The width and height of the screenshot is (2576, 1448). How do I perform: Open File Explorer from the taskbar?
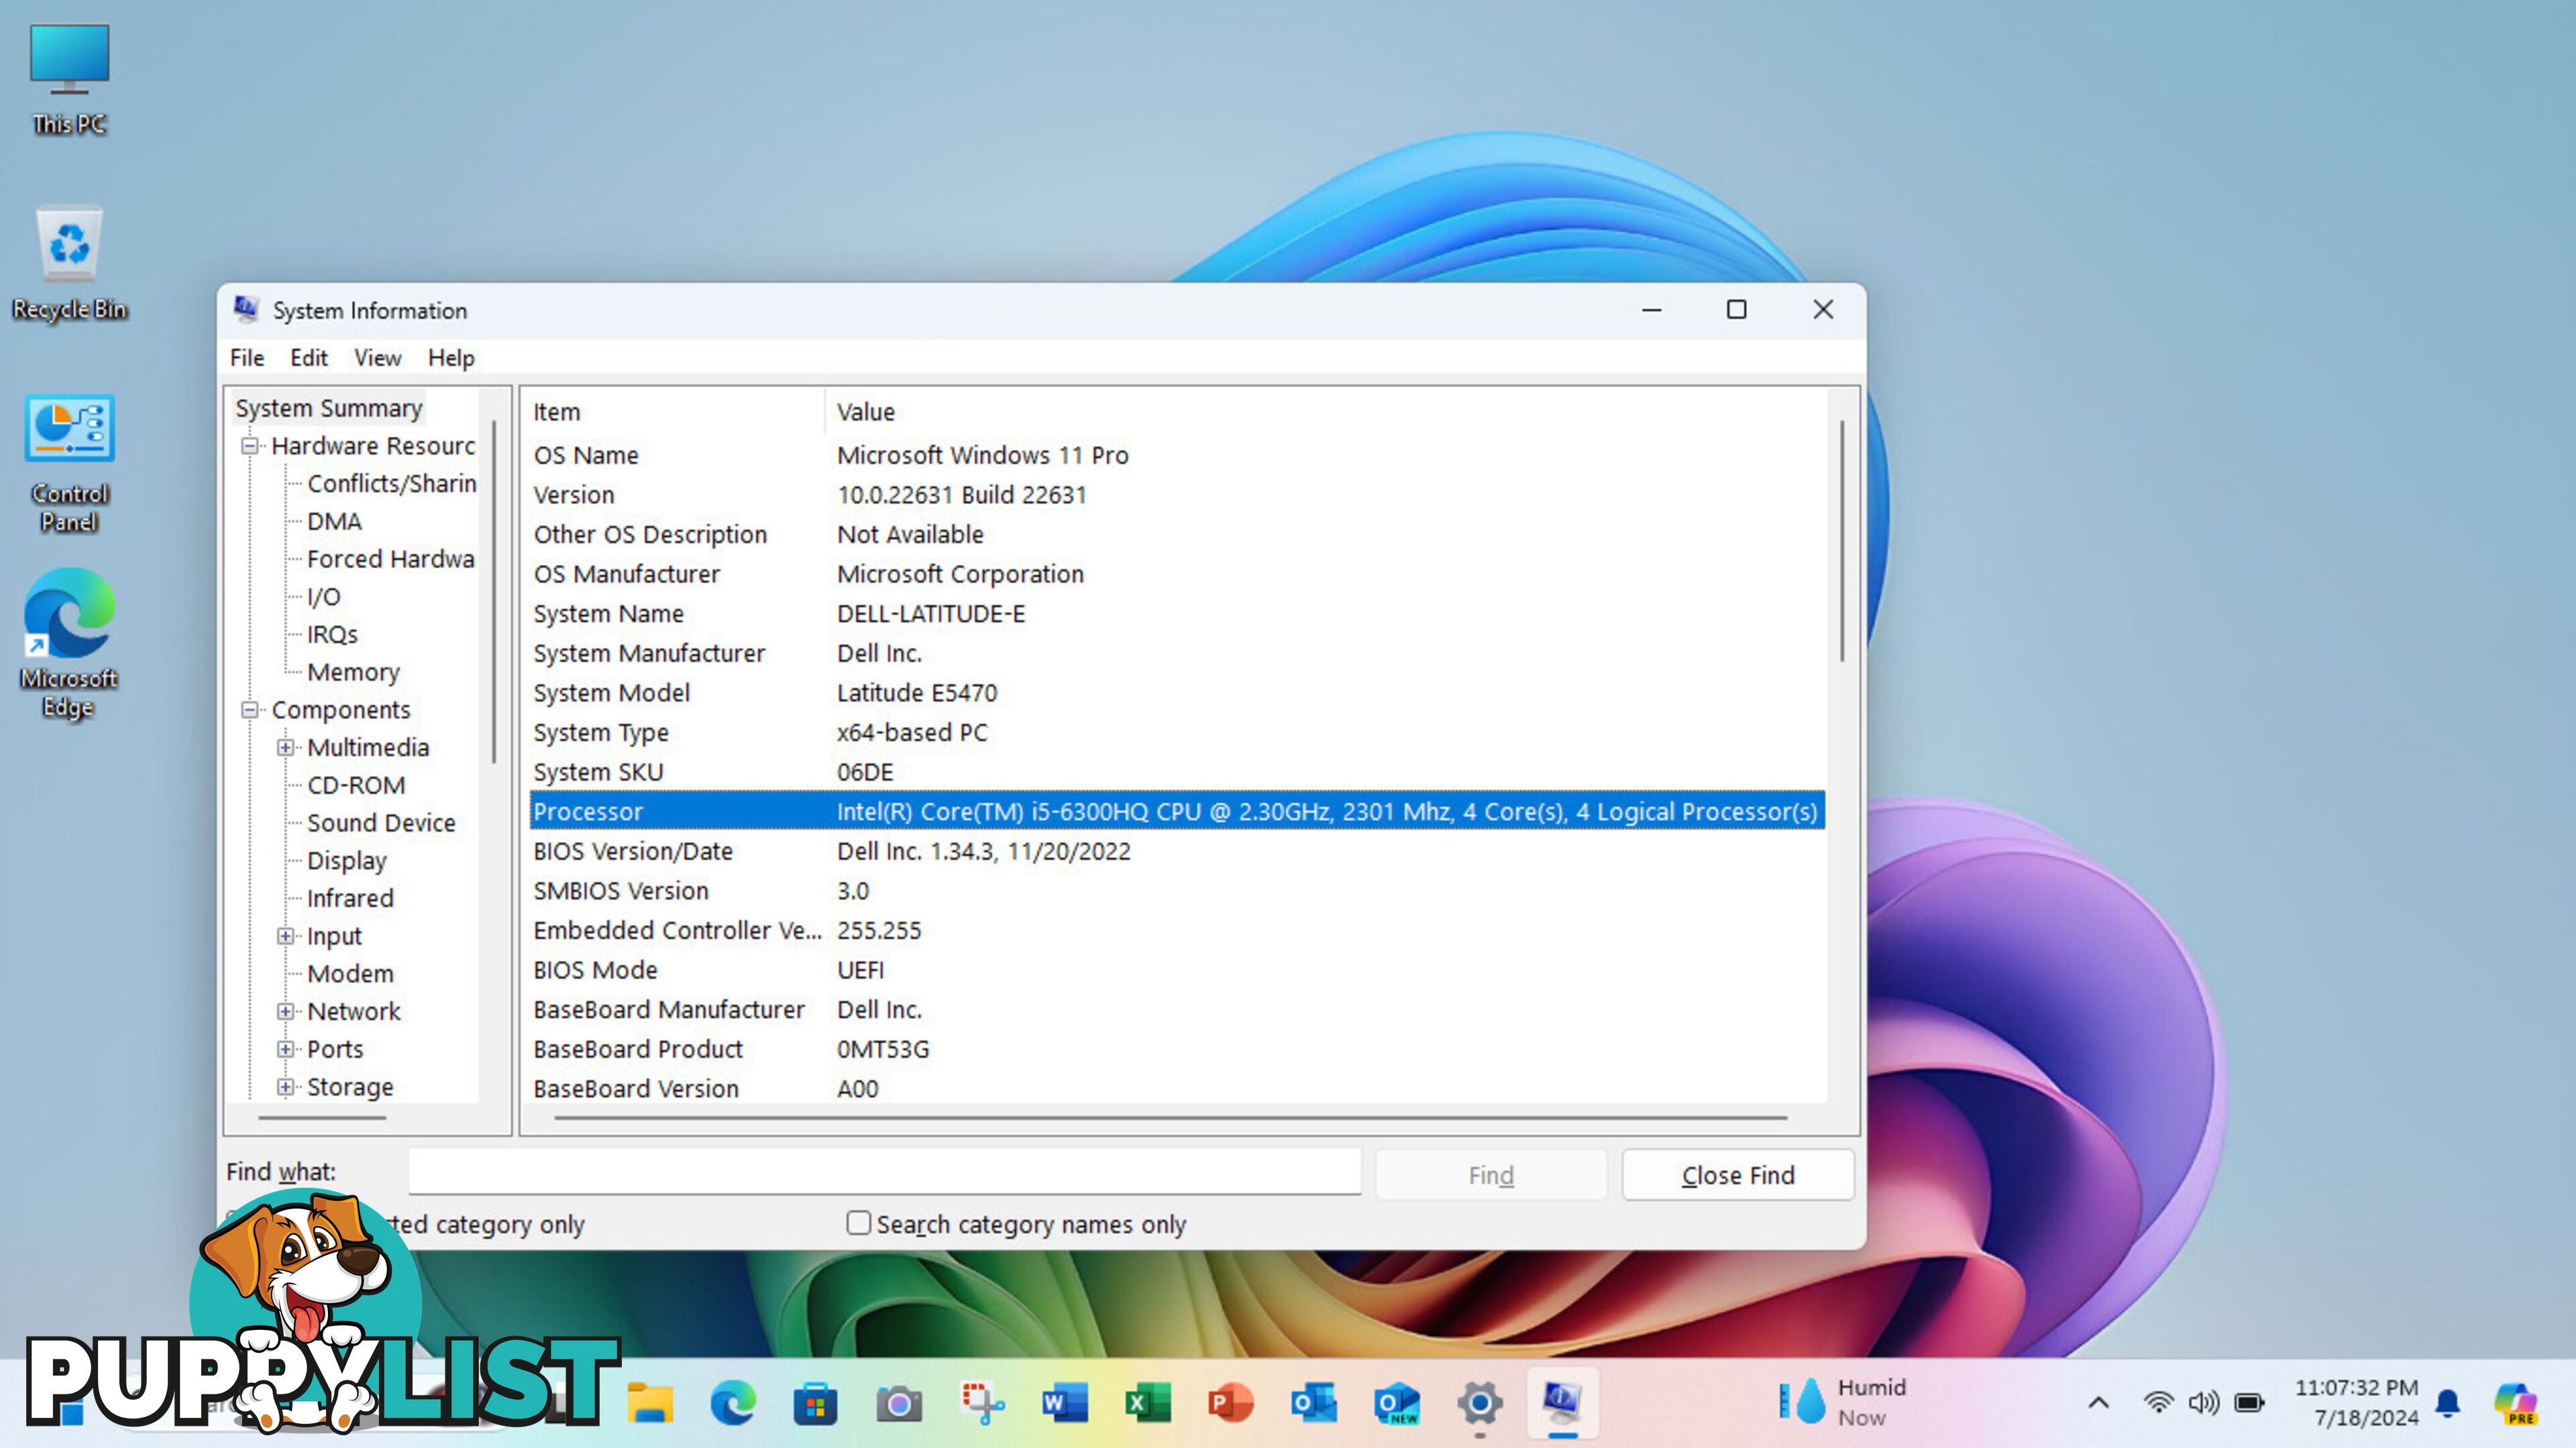[x=650, y=1404]
